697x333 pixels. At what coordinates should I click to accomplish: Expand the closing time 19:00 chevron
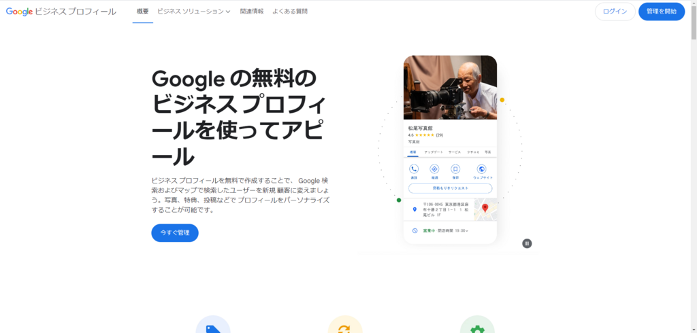pyautogui.click(x=467, y=231)
